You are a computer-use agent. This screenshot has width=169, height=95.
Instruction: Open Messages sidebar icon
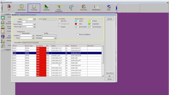pos(3,41)
